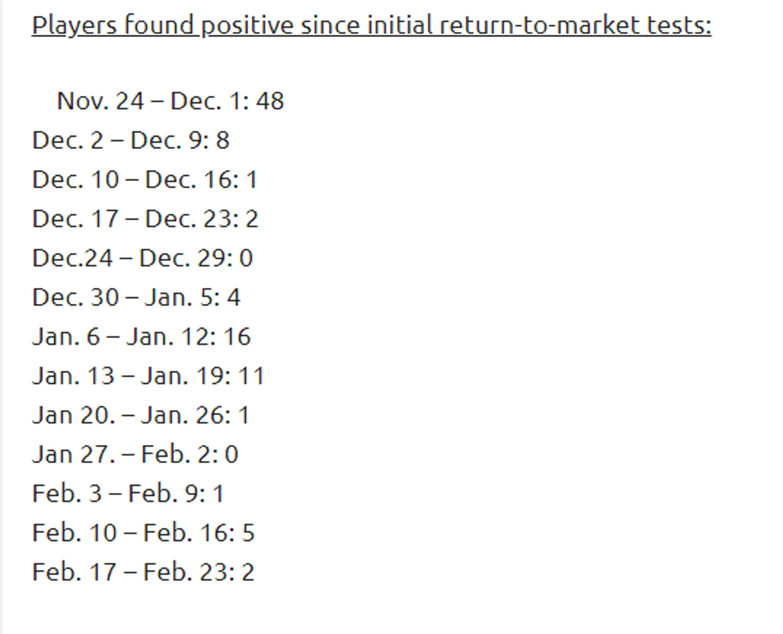The width and height of the screenshot is (783, 634).
Task: Click the word 'positive' in the heading
Action: point(247,25)
